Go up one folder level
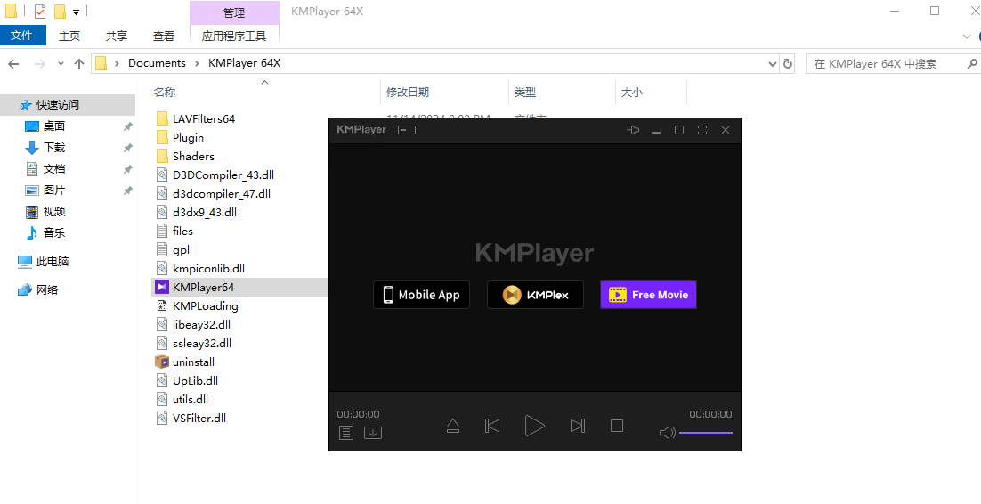 click(79, 64)
